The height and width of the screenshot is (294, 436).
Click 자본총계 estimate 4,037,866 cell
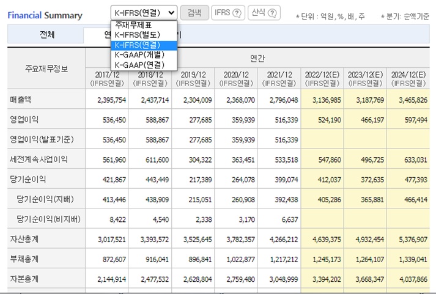pyautogui.click(x=413, y=279)
